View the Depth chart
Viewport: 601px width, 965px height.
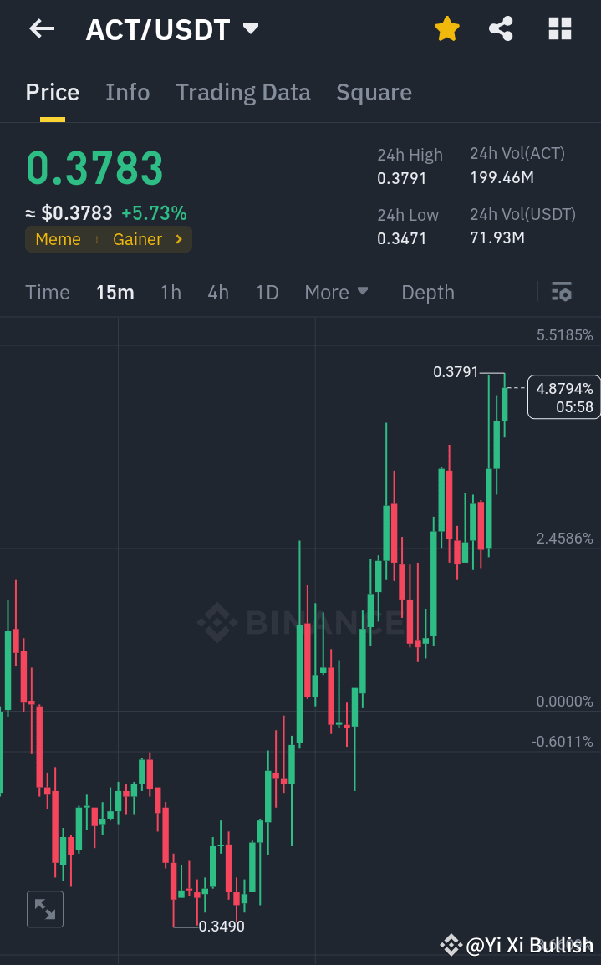point(427,292)
